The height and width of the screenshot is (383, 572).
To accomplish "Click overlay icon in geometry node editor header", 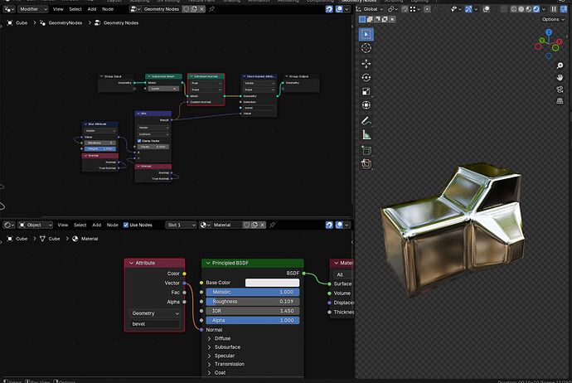I will [x=339, y=9].
